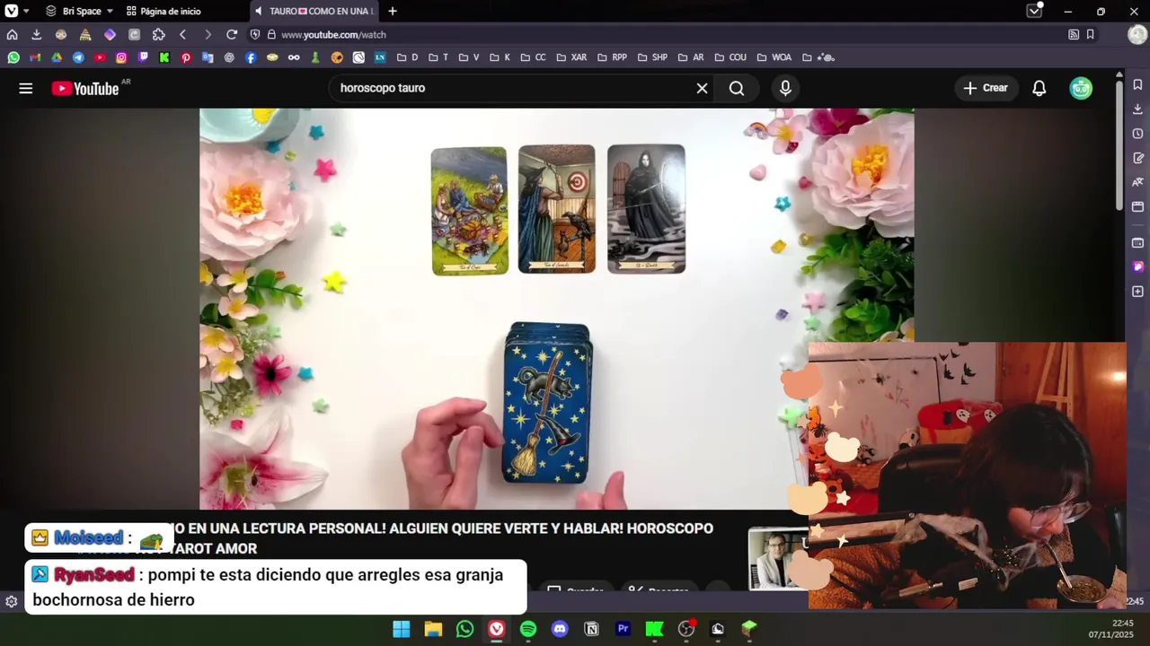Open the tracker blocker shield icon
Image resolution: width=1150 pixels, height=646 pixels.
pos(255,34)
